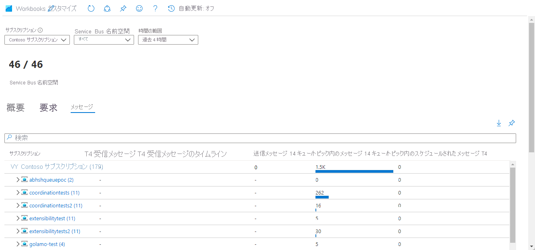535x250 pixels.
Task: Open the Service Bus 名前空間 dropdown
Action: coord(104,40)
